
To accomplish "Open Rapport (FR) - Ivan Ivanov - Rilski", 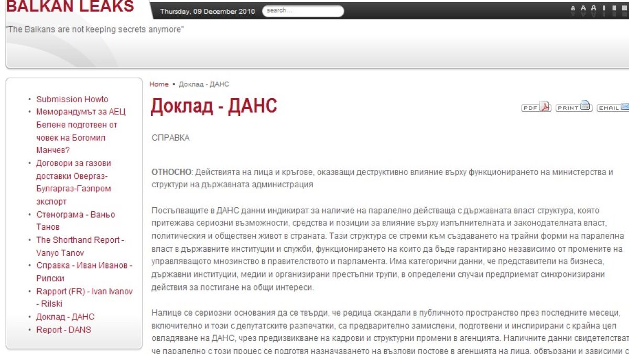I will coord(84,297).
